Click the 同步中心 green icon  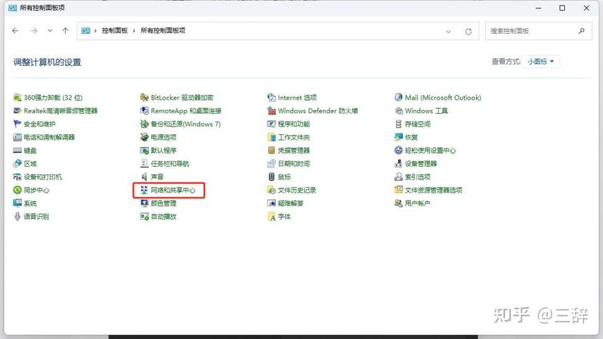pos(17,190)
